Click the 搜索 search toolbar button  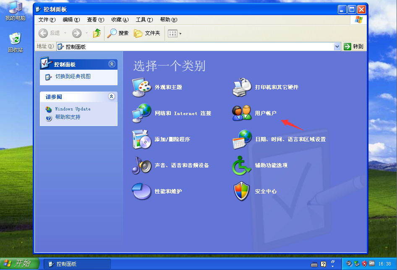tap(118, 33)
